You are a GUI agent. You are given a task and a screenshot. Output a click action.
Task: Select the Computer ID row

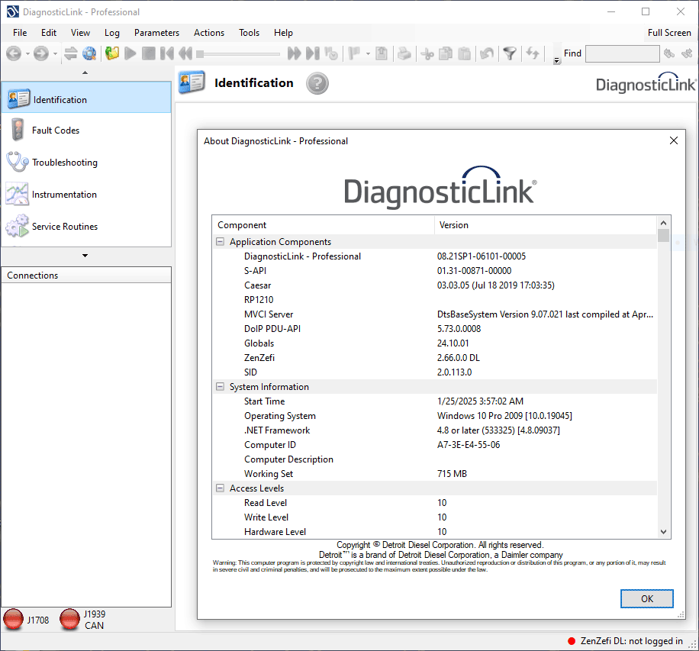click(435, 444)
